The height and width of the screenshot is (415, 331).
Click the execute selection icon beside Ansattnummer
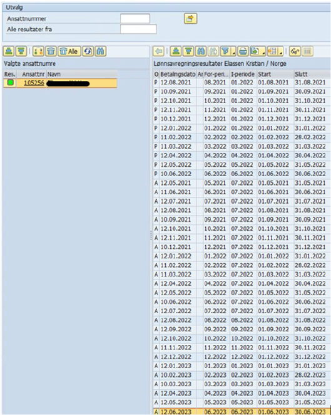tap(190, 19)
